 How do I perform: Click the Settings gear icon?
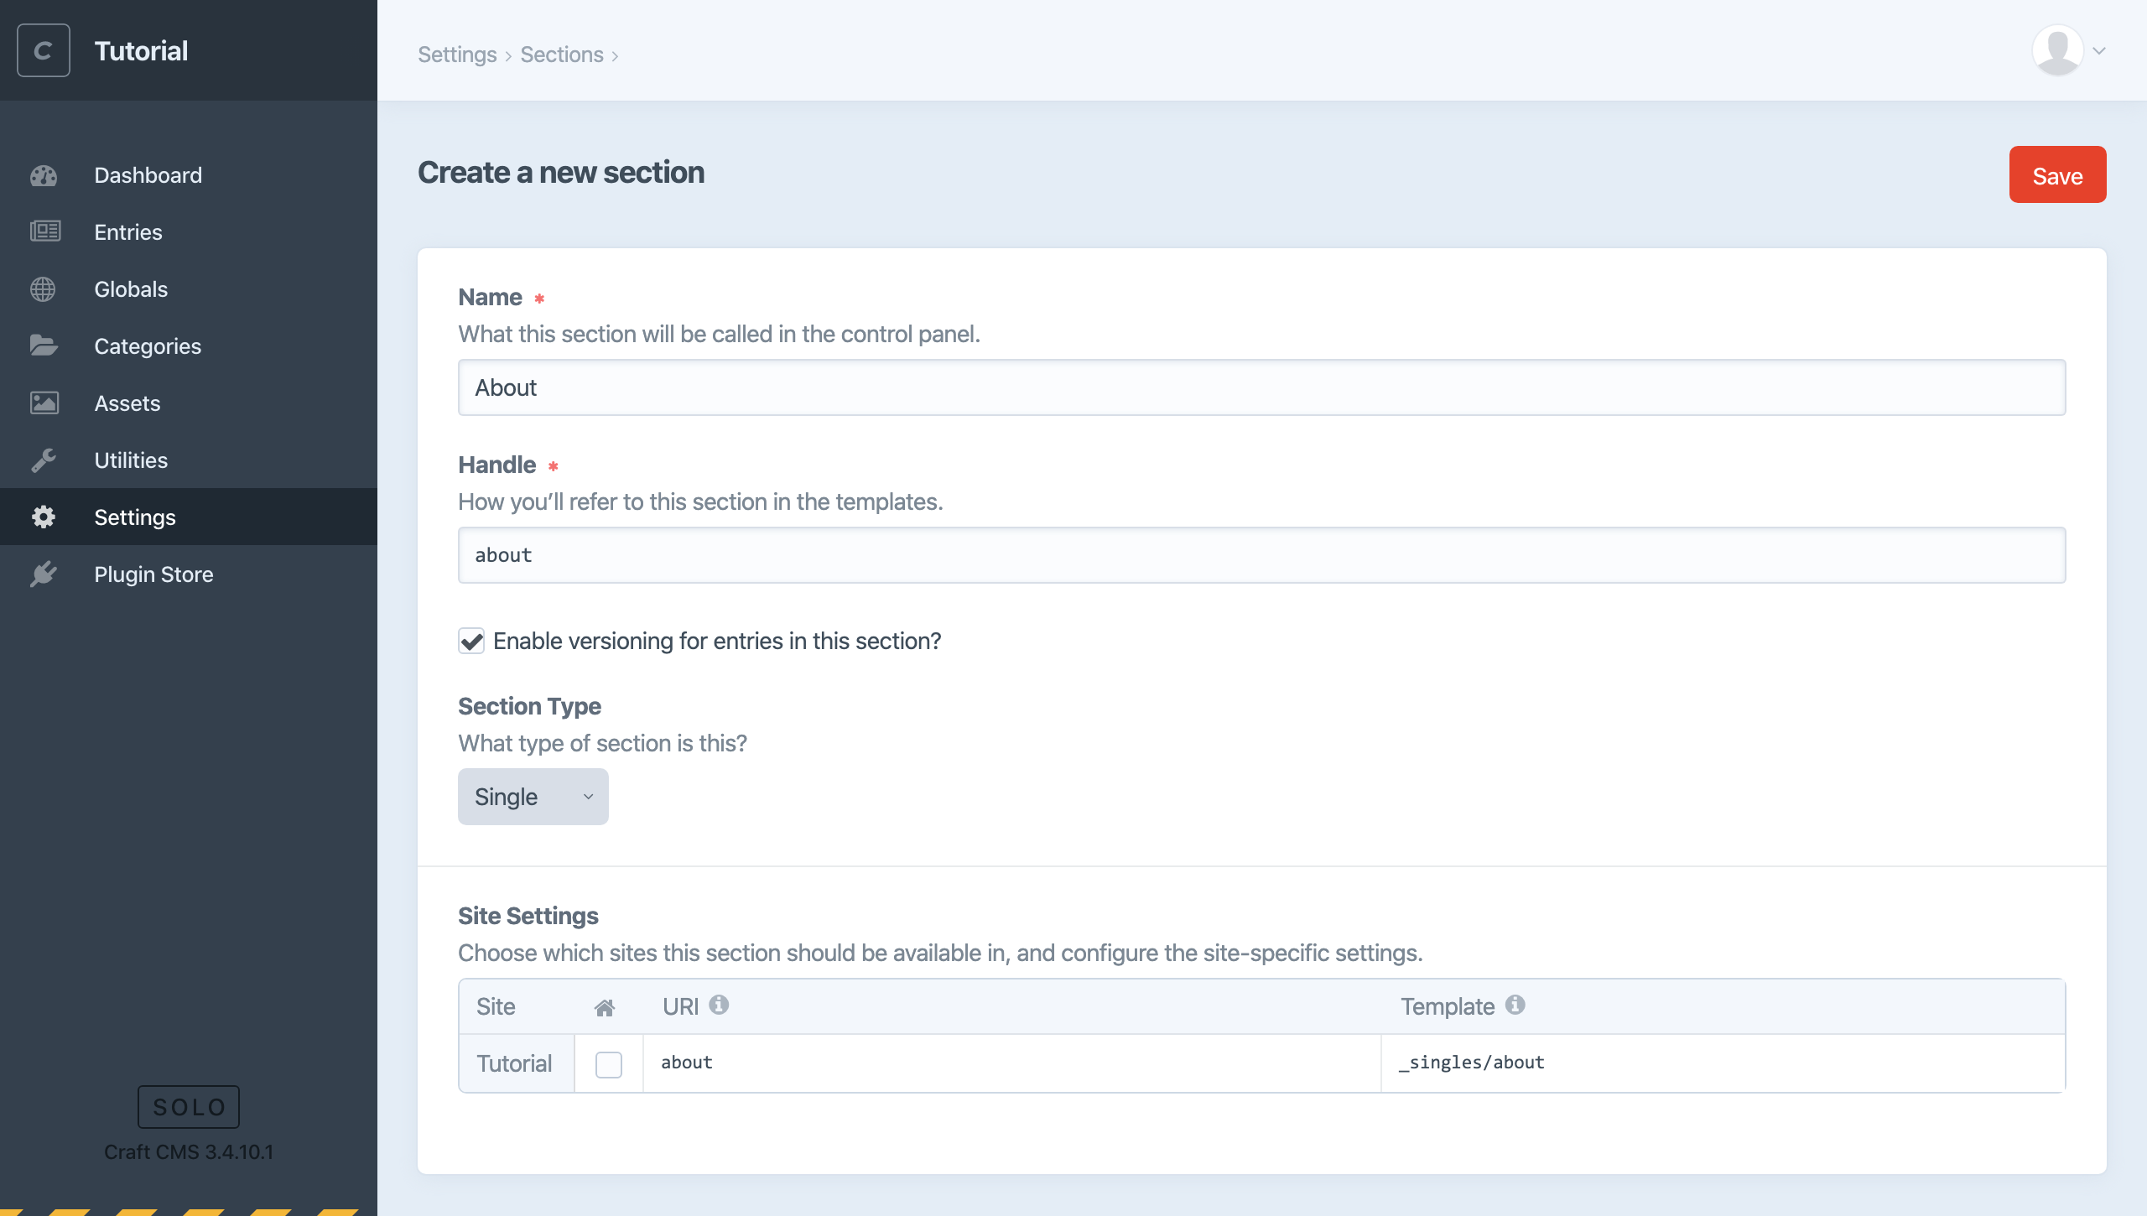44,516
